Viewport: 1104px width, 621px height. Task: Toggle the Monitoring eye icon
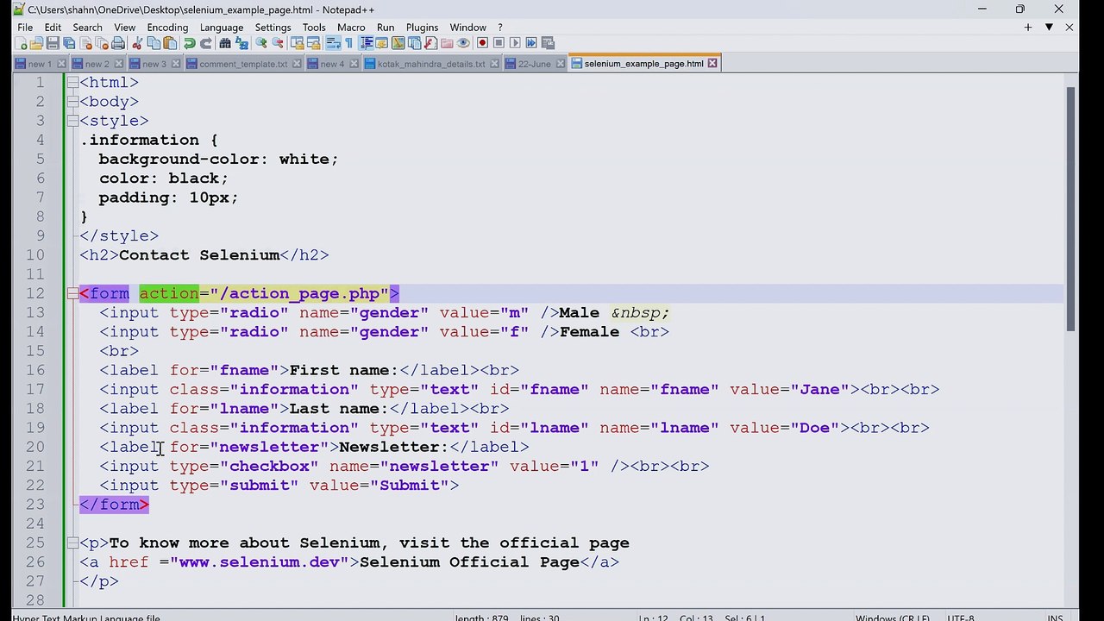tap(463, 43)
